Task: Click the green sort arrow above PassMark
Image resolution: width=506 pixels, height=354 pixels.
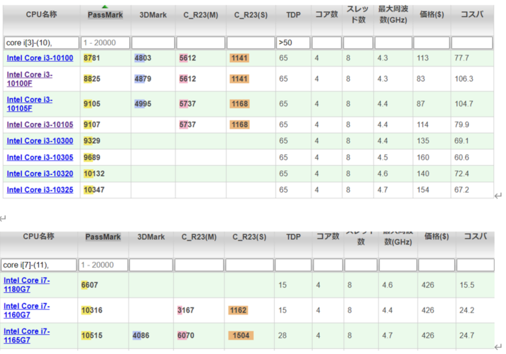Action: coord(105,7)
